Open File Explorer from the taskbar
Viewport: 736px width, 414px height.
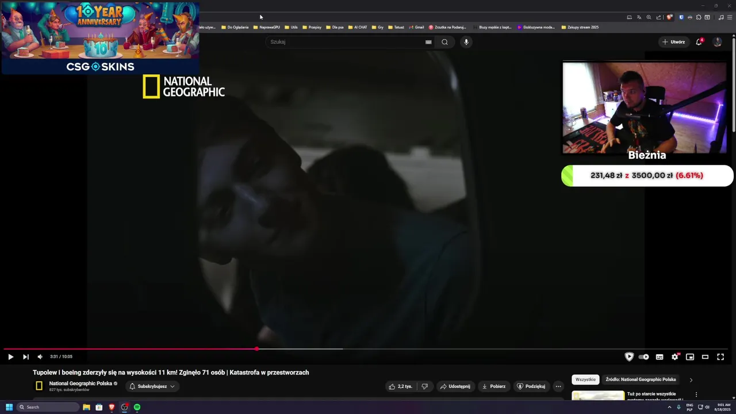86,407
